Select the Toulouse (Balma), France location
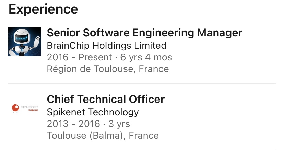The width and height of the screenshot is (284, 150). (103, 135)
